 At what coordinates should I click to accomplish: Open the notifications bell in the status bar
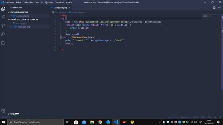click(x=220, y=117)
